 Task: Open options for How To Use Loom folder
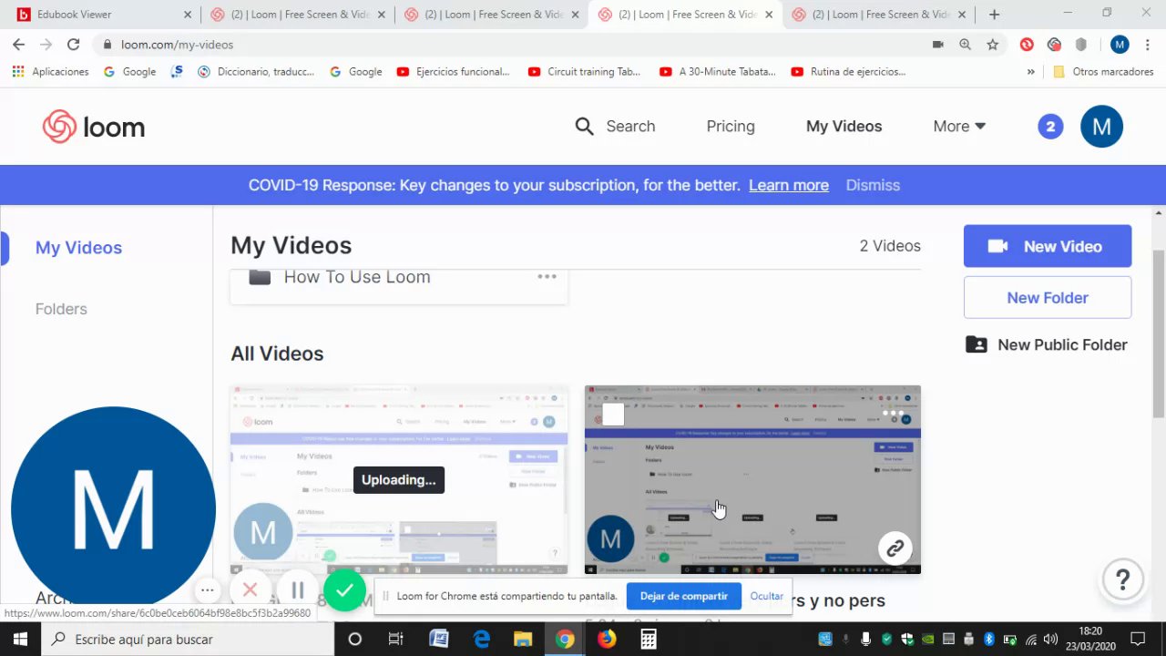tap(547, 276)
